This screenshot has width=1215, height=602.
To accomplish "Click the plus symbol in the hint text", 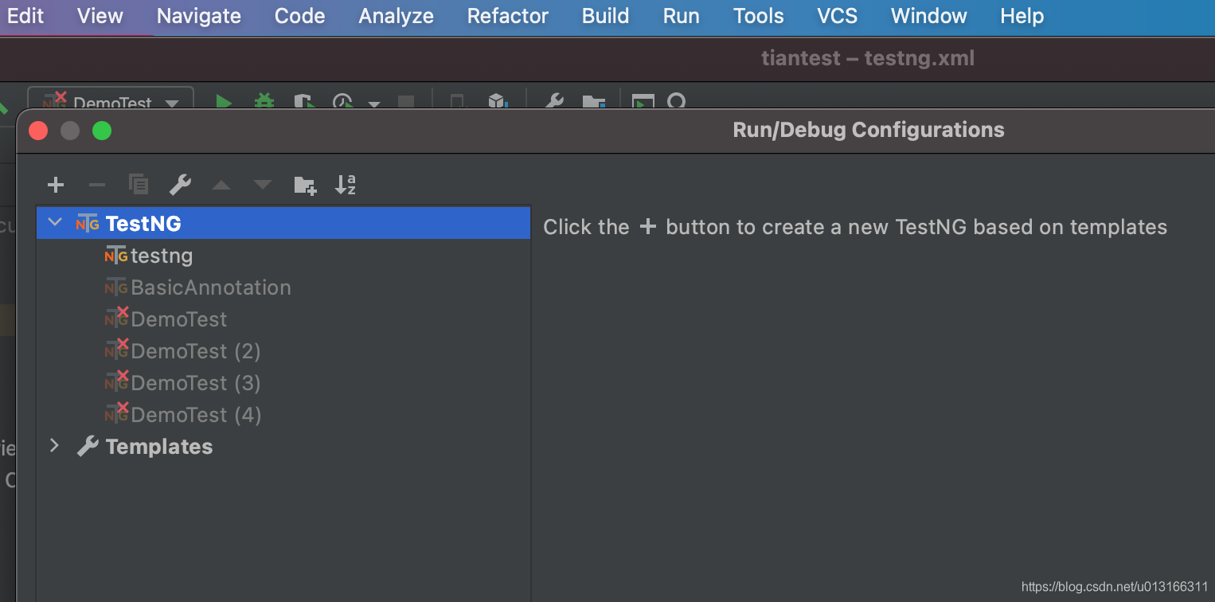I will (648, 227).
